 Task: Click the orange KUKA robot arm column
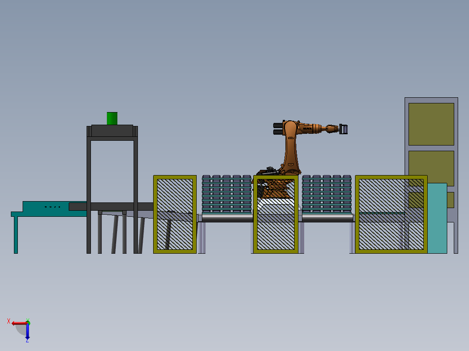(291, 148)
